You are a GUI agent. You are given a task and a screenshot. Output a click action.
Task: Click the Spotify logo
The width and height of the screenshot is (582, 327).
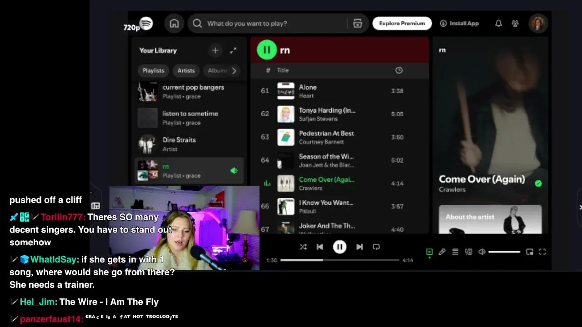146,23
